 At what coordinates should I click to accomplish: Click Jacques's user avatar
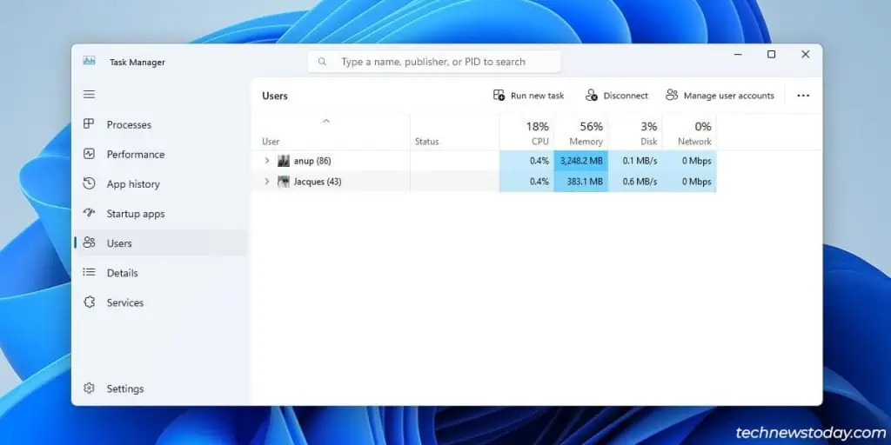(284, 182)
